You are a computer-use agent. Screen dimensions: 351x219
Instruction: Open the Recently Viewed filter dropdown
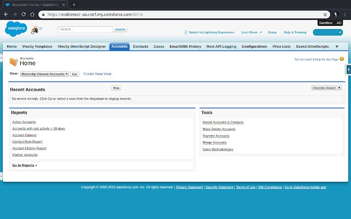click(326, 88)
